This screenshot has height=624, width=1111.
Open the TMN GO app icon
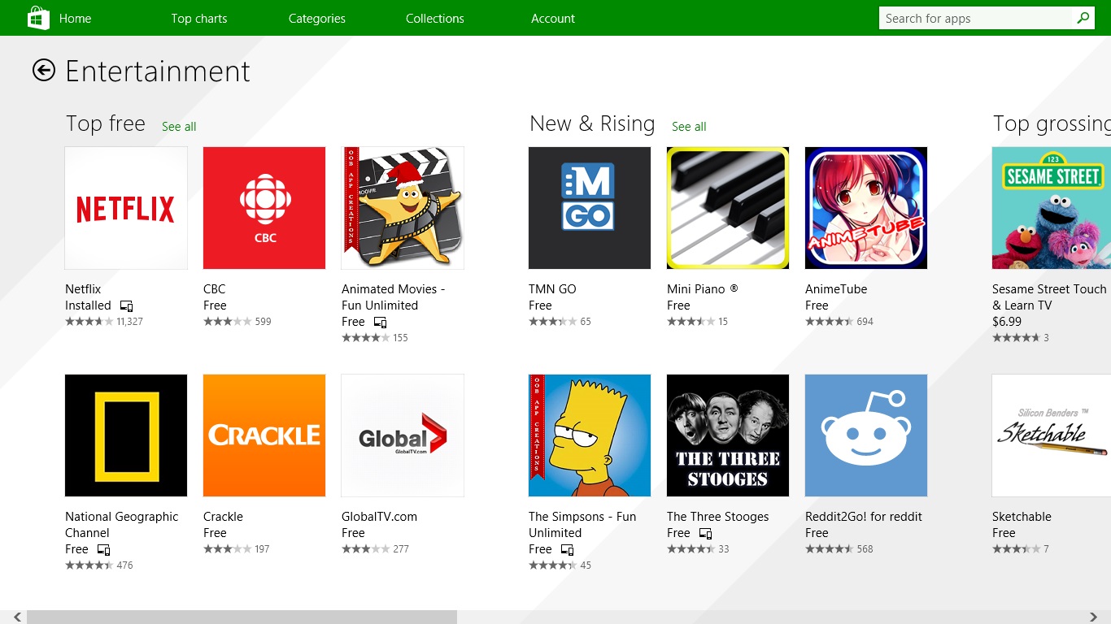[x=590, y=208]
